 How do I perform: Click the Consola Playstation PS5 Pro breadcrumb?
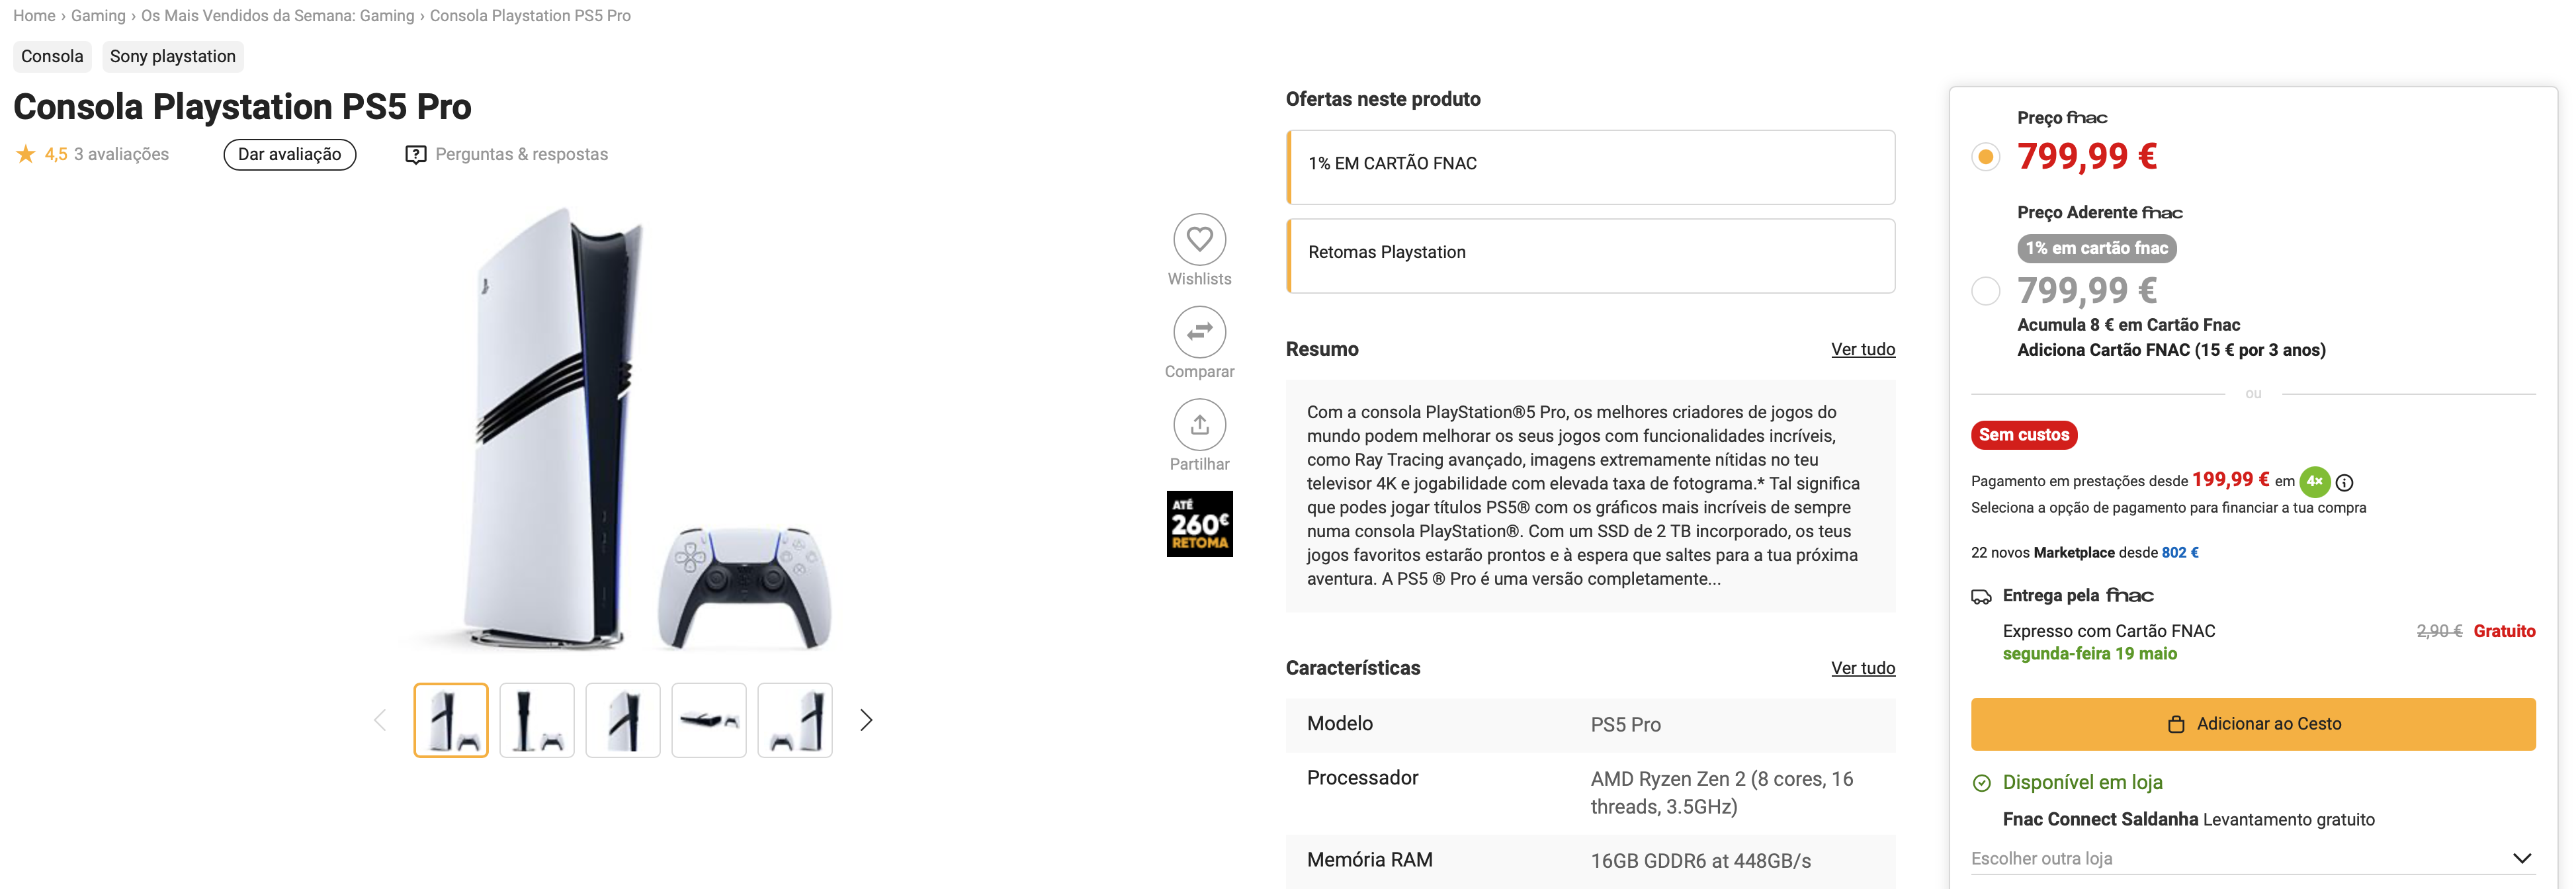click(x=530, y=16)
